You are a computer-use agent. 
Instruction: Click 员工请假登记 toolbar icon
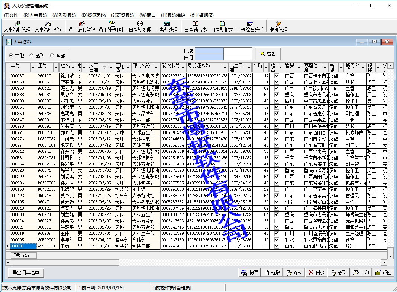pos(82,27)
